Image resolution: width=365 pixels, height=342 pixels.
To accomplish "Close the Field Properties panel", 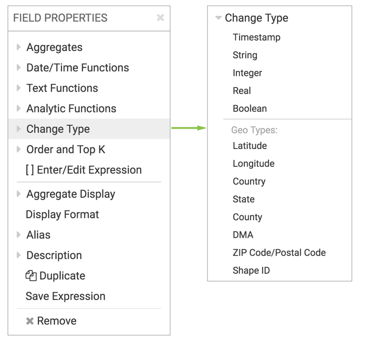I will coord(160,18).
